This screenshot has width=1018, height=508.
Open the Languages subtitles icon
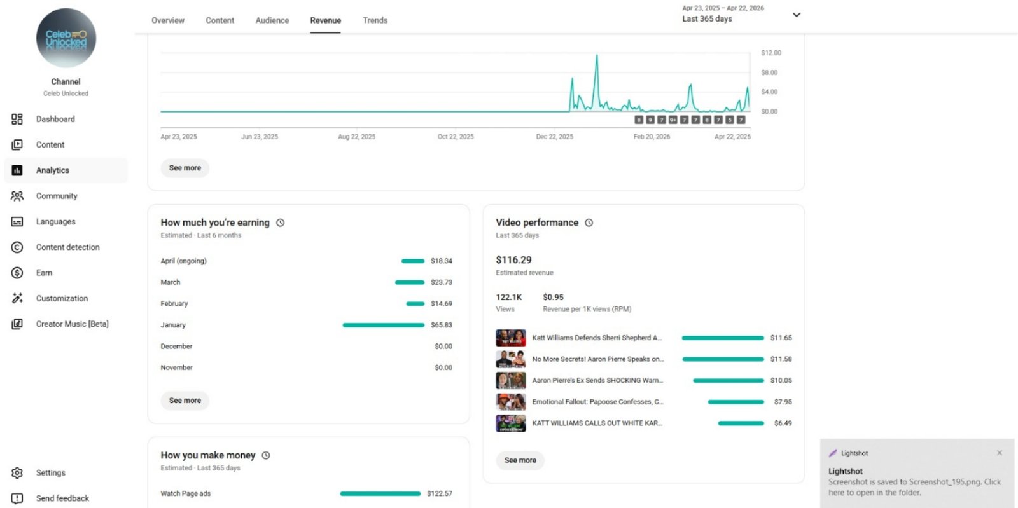(x=17, y=222)
